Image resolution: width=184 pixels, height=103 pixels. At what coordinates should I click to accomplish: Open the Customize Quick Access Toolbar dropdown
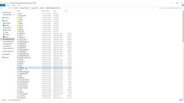pos(8,3)
